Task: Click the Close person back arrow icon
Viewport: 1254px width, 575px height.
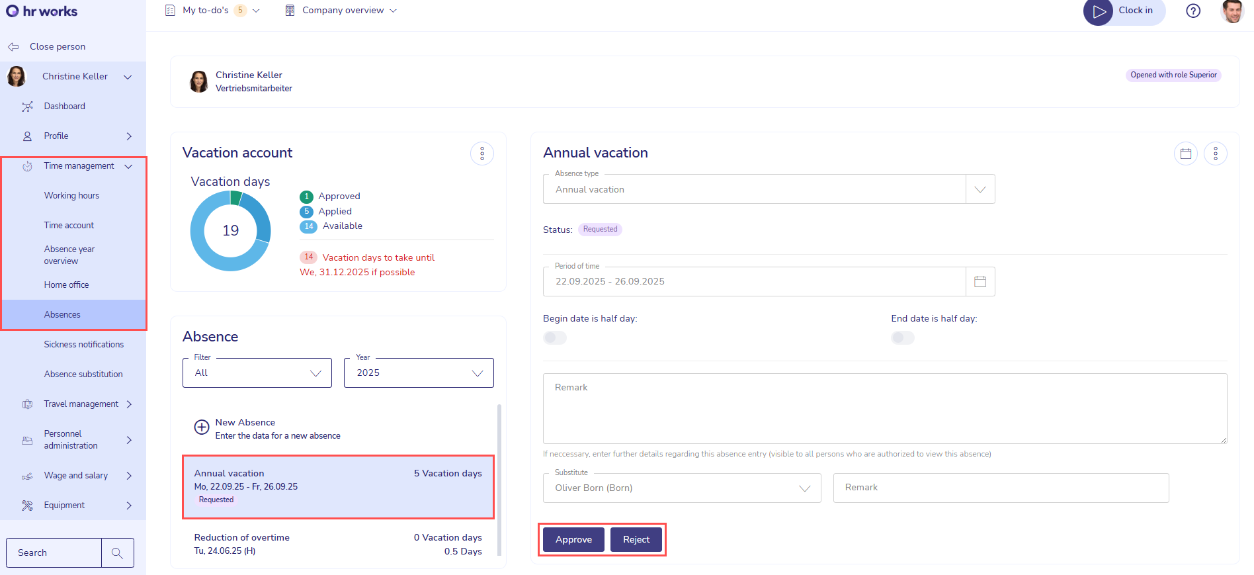Action: pos(13,47)
